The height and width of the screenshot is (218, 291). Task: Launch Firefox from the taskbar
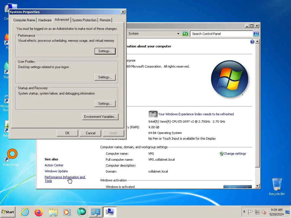coord(39,212)
